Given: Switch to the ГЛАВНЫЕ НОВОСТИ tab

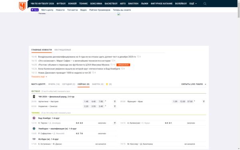Looking at the screenshot, I should click(42, 50).
